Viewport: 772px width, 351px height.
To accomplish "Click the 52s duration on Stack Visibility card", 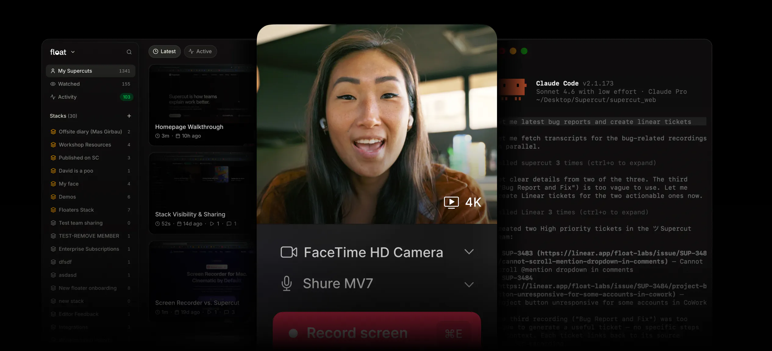I will pyautogui.click(x=163, y=224).
